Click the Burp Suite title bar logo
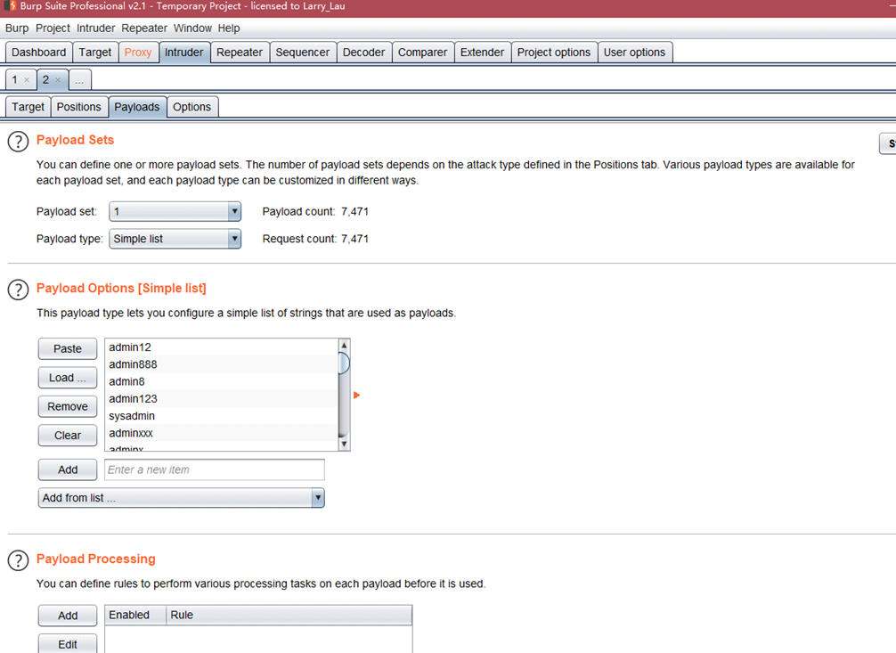This screenshot has height=653, width=896. [10, 6]
